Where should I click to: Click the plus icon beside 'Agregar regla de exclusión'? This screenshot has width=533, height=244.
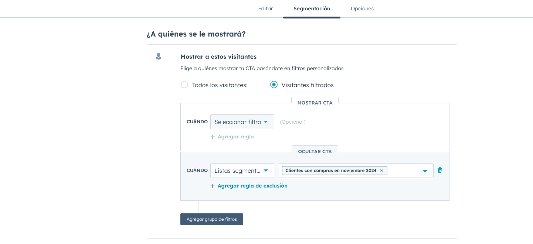point(213,186)
